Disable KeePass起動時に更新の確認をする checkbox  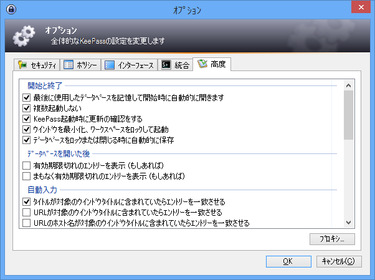click(26, 118)
